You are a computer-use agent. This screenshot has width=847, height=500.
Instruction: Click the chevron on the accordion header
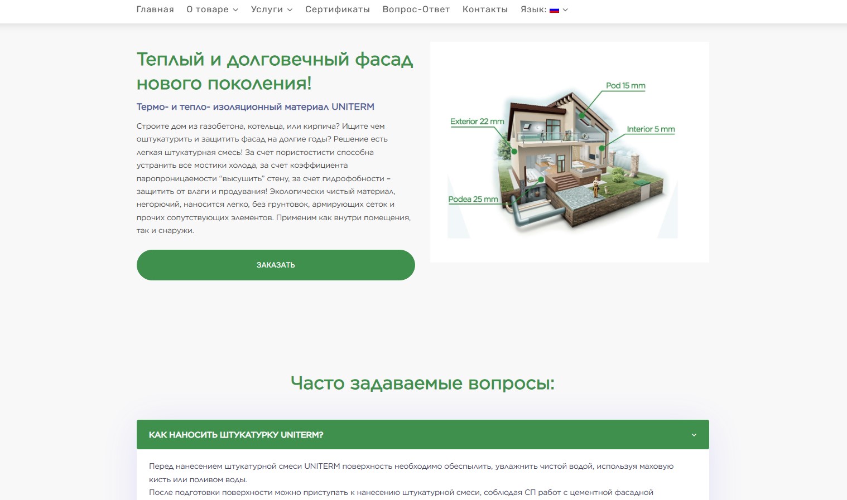pyautogui.click(x=694, y=435)
